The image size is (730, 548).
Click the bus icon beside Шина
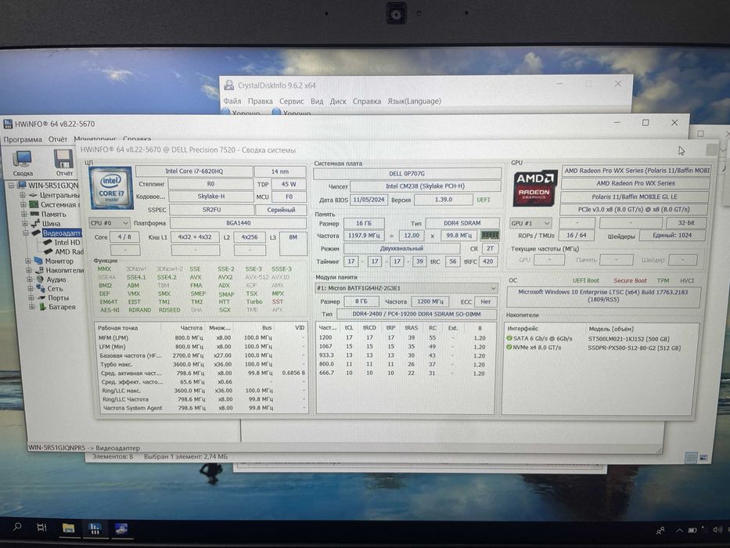click(x=35, y=223)
